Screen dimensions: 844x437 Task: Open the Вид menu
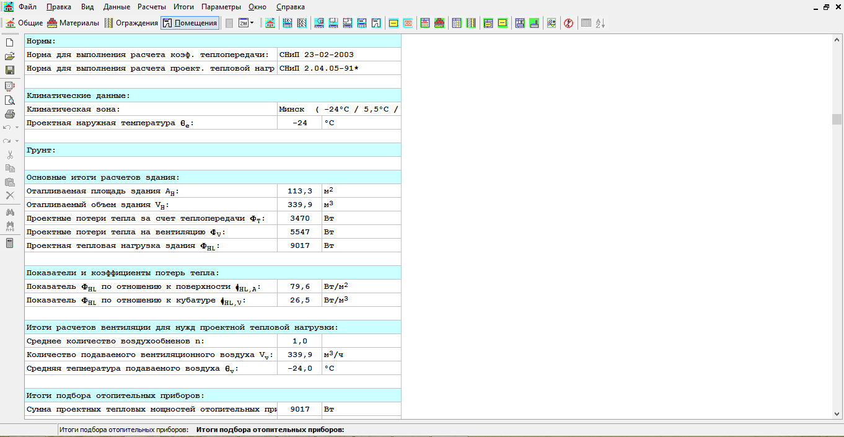[87, 7]
